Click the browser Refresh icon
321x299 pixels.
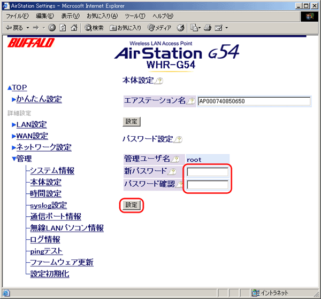63,27
